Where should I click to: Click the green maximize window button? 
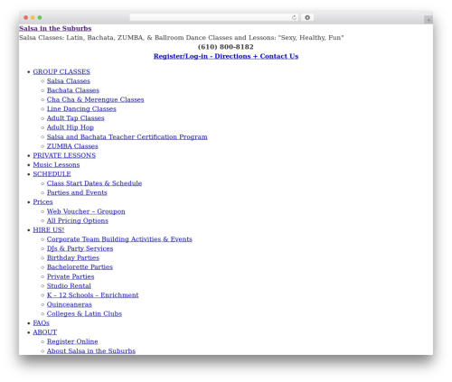coord(40,18)
